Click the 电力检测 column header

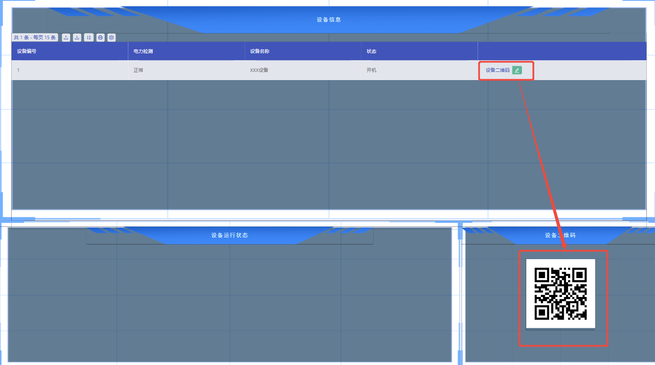pyautogui.click(x=186, y=51)
